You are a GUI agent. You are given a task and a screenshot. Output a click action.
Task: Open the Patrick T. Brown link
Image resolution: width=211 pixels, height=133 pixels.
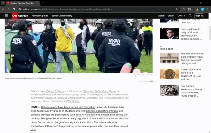point(55,91)
